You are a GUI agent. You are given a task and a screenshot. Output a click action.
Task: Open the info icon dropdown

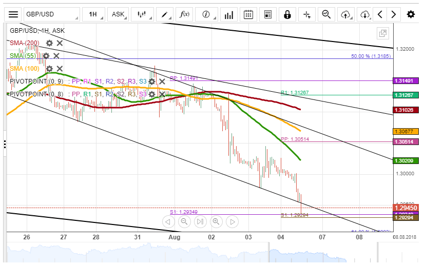(x=206, y=14)
